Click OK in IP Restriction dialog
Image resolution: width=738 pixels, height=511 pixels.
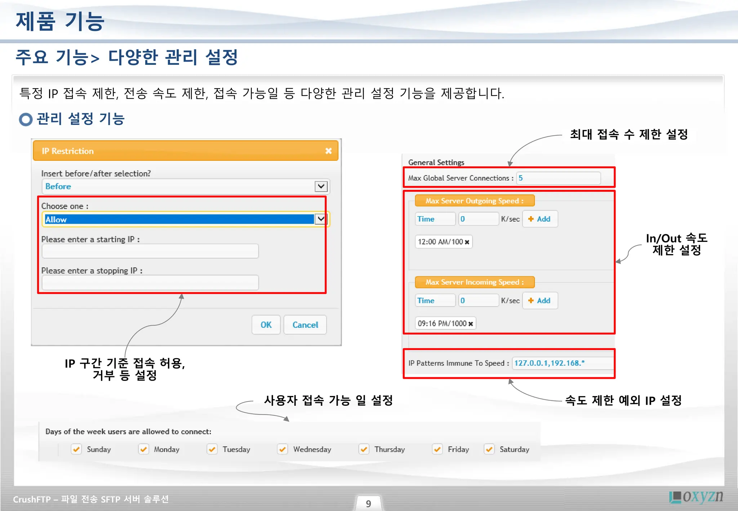(266, 325)
